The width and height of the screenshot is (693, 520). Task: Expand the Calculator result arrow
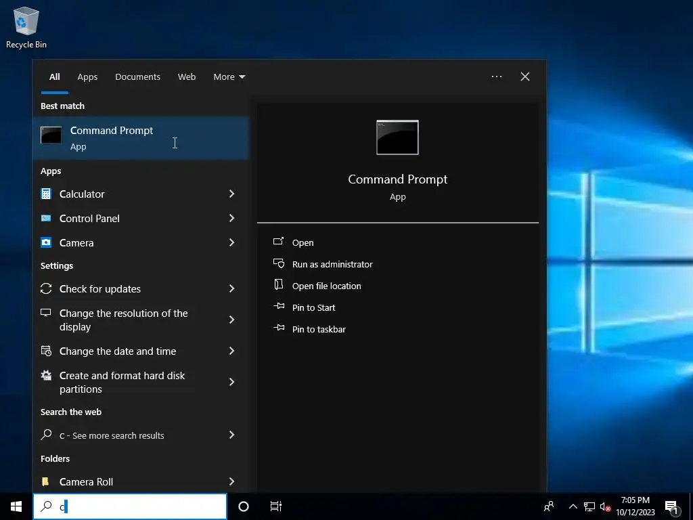pos(232,194)
